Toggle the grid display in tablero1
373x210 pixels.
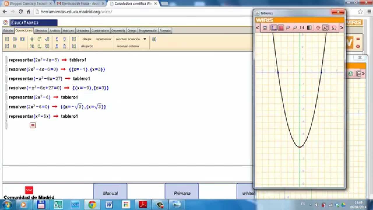(281, 28)
